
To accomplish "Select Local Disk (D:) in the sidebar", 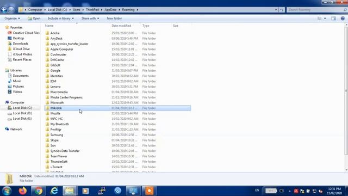I will 20,113.
